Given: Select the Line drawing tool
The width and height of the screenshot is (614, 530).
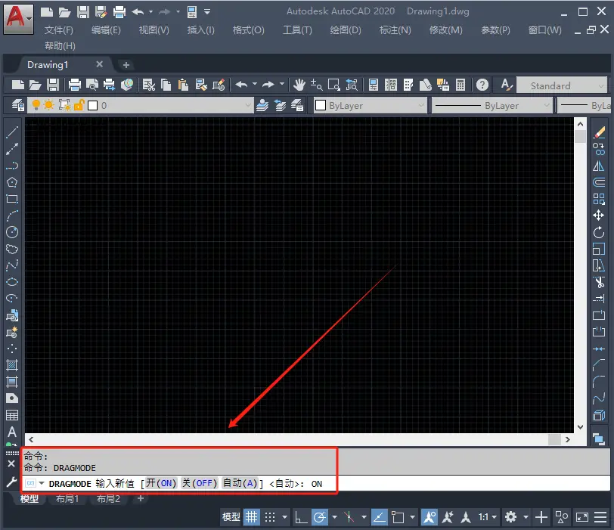Looking at the screenshot, I should tap(12, 132).
